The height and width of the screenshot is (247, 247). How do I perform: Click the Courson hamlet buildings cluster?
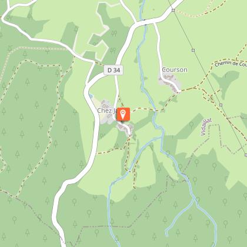pos(169,82)
